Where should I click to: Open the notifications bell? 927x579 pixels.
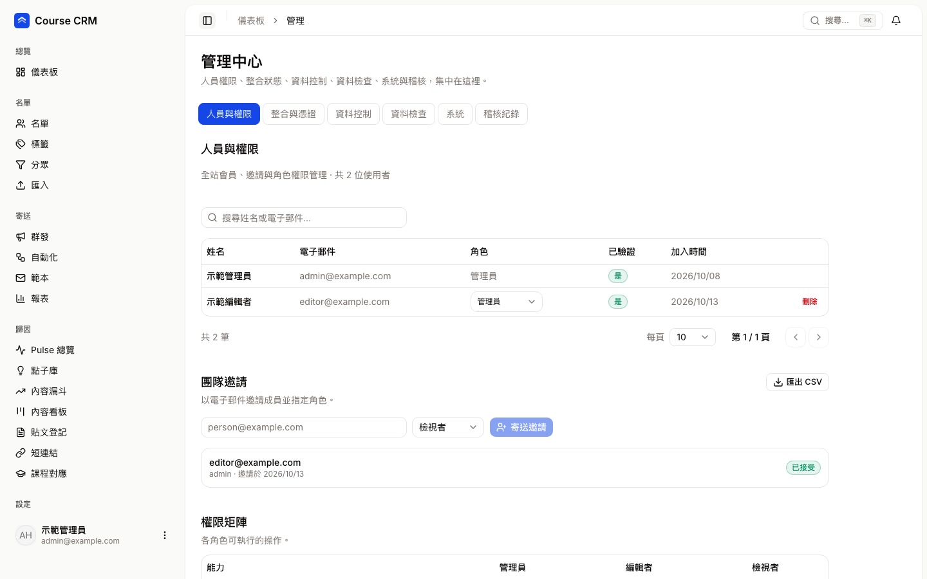(896, 21)
